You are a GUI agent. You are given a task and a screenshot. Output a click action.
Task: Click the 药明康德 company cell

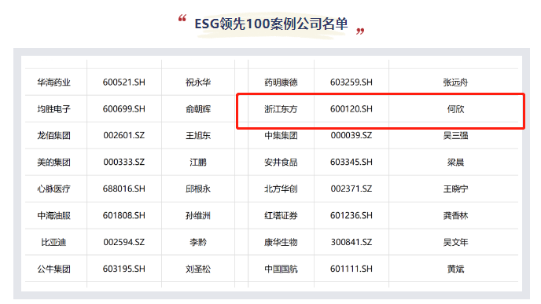[281, 82]
